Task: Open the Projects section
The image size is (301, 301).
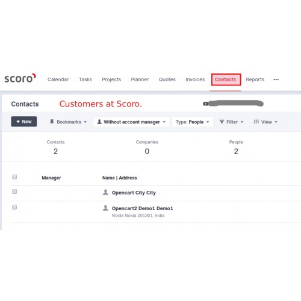Action: tap(111, 79)
